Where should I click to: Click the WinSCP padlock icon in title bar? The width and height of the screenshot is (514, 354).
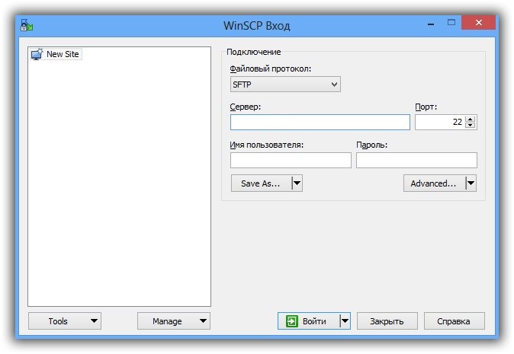pyautogui.click(x=27, y=25)
